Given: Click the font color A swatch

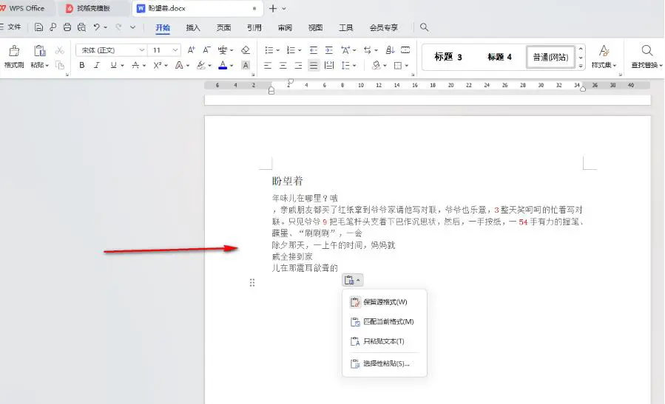Looking at the screenshot, I should (222, 65).
